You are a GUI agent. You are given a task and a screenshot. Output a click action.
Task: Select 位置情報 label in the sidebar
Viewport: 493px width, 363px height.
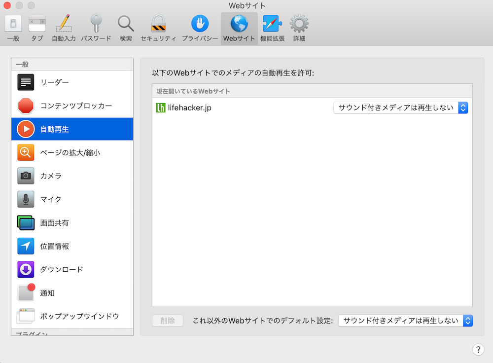click(55, 246)
